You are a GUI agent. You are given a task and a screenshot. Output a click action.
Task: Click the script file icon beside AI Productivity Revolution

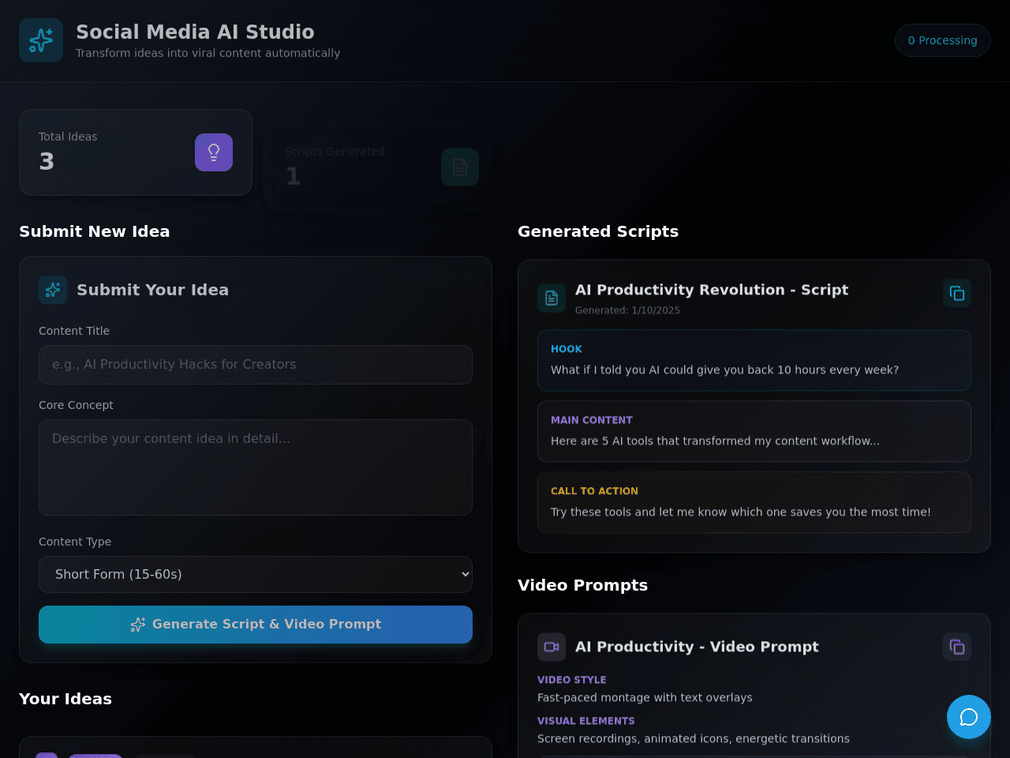(552, 298)
